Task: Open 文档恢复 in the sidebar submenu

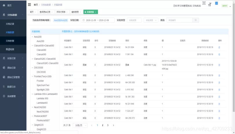Action: tap(10, 41)
